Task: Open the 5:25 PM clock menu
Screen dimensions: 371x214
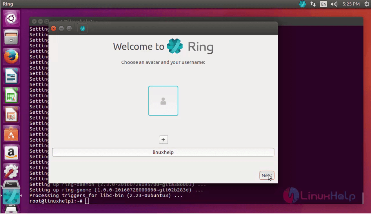Action: [351, 4]
